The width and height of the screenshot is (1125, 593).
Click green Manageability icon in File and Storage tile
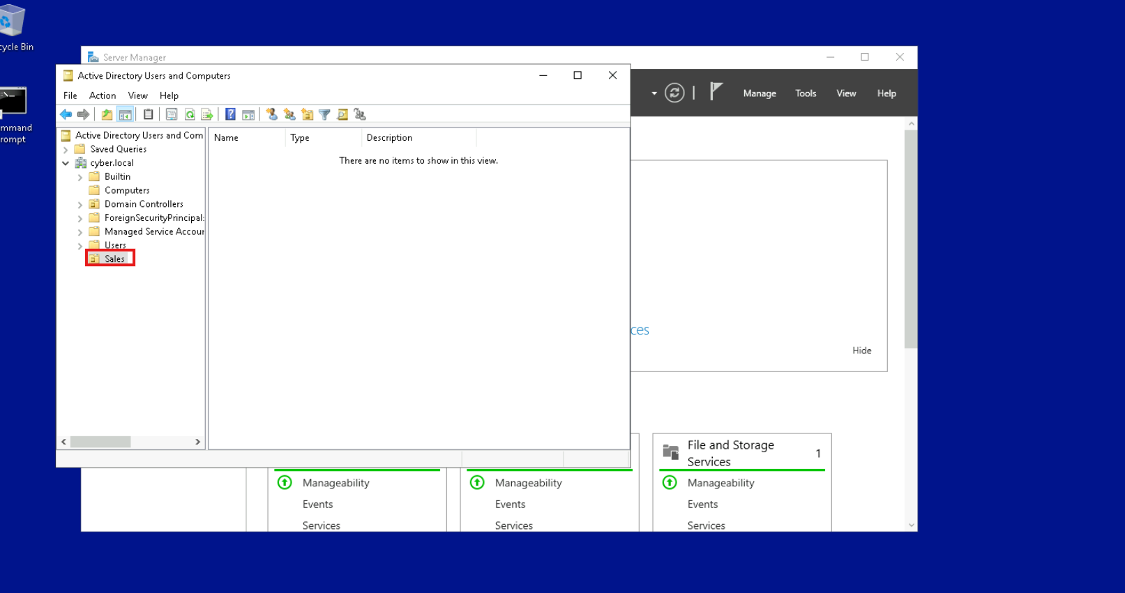click(x=670, y=482)
